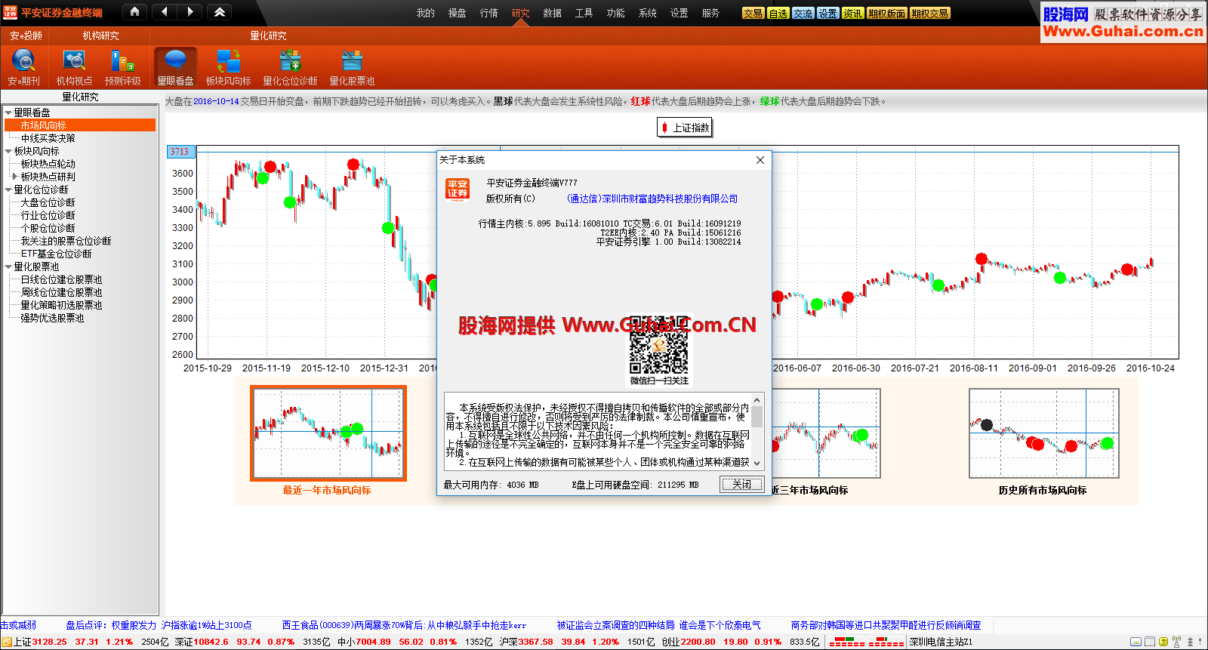Click the 自选 shortcut button
Screen dimensions: 1208x650
778,14
